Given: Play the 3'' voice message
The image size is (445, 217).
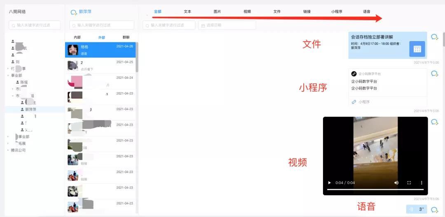Looking at the screenshot, I should point(416,209).
